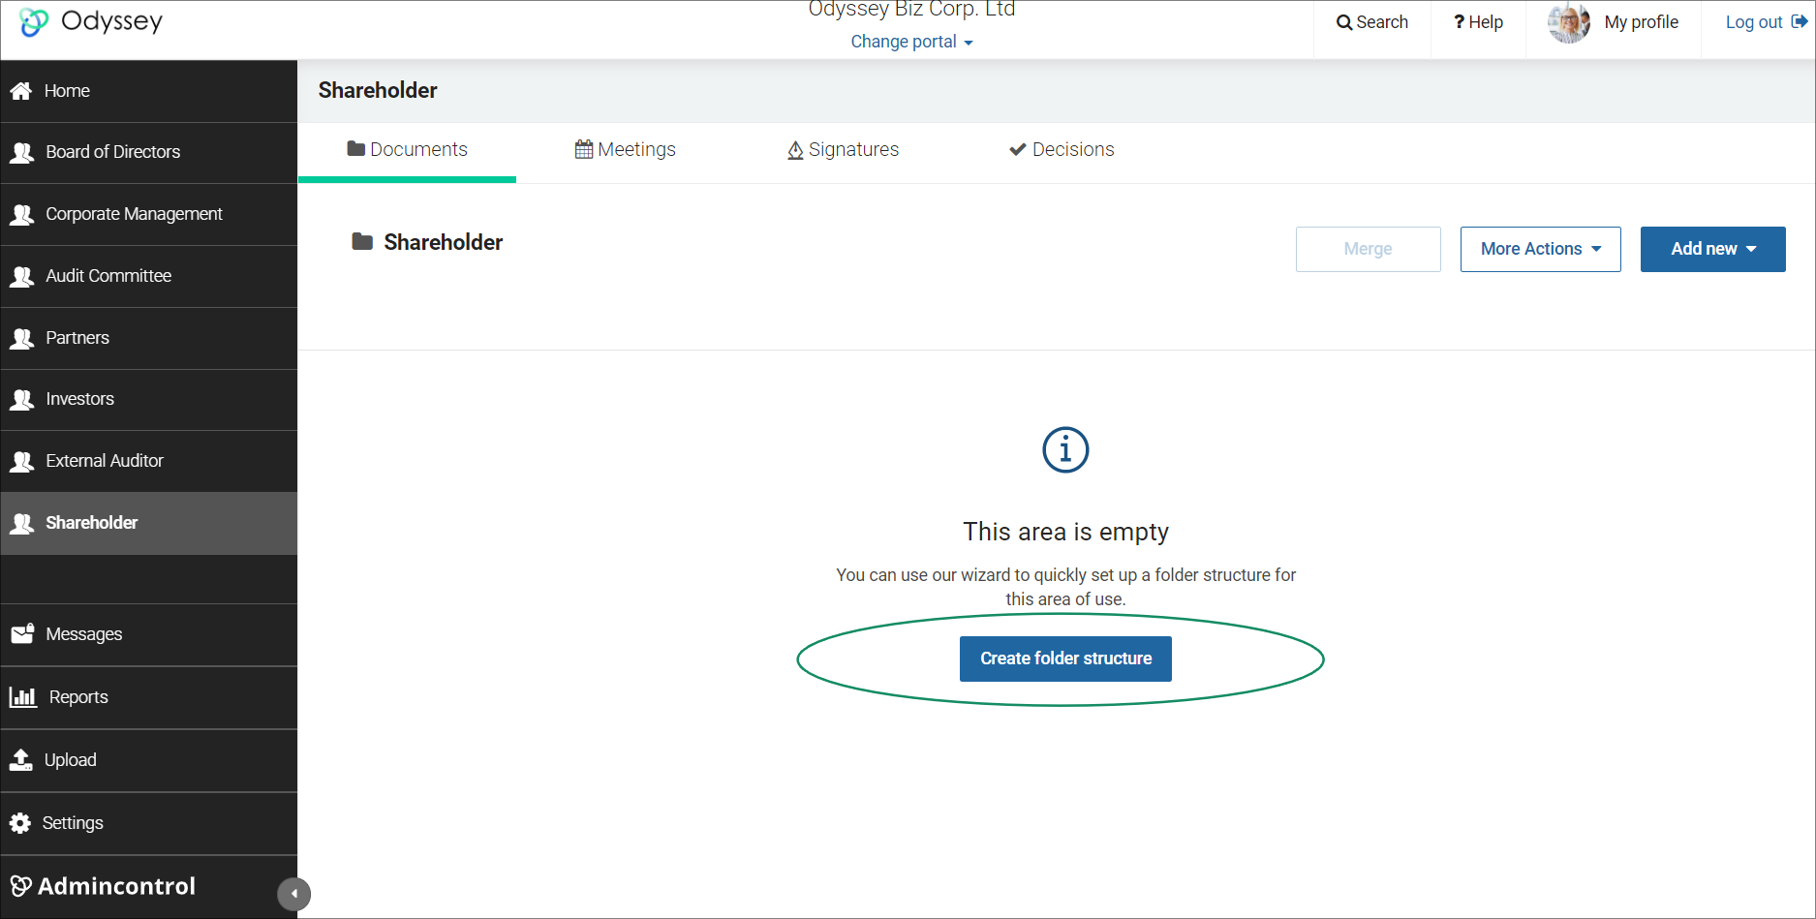Click the Create folder structure button
1816x919 pixels.
(x=1065, y=659)
